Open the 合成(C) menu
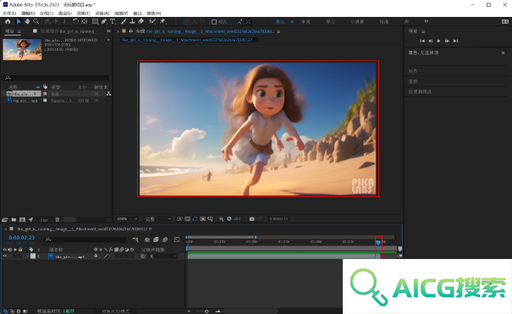Screen dimensions: 512x314 tap(47, 14)
